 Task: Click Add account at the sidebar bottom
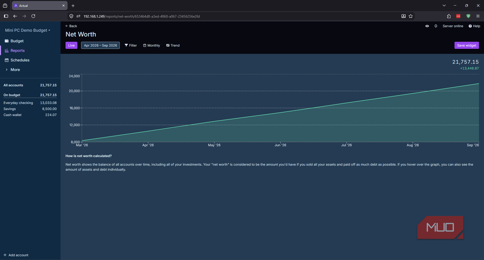[x=16, y=255]
